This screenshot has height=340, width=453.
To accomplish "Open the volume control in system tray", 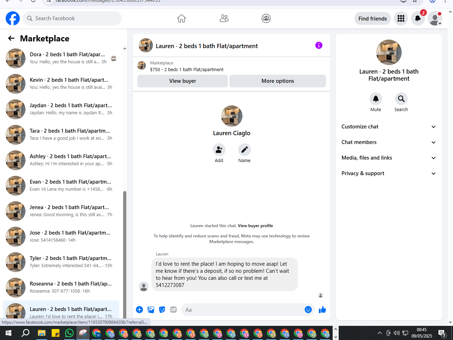I will tap(397, 333).
